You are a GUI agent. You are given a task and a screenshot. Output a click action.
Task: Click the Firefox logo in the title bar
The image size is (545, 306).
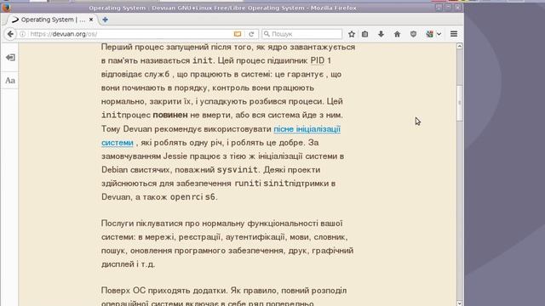6,8
